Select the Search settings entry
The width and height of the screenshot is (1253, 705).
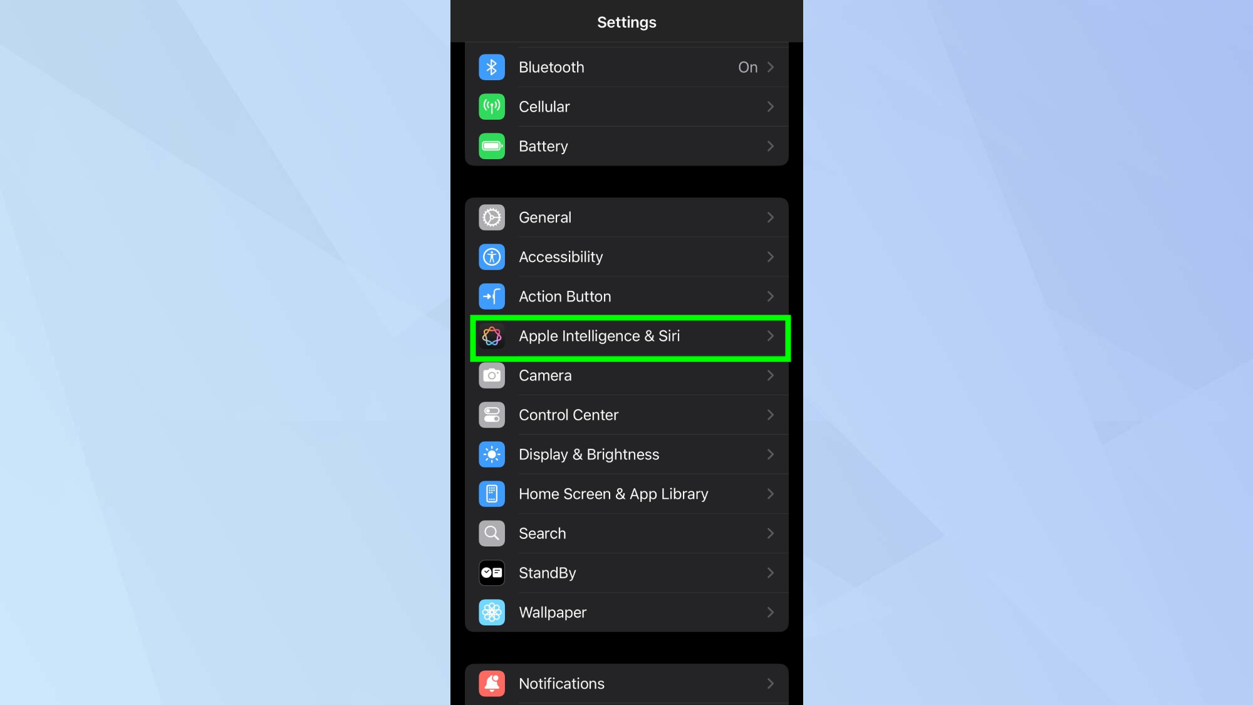tap(626, 533)
